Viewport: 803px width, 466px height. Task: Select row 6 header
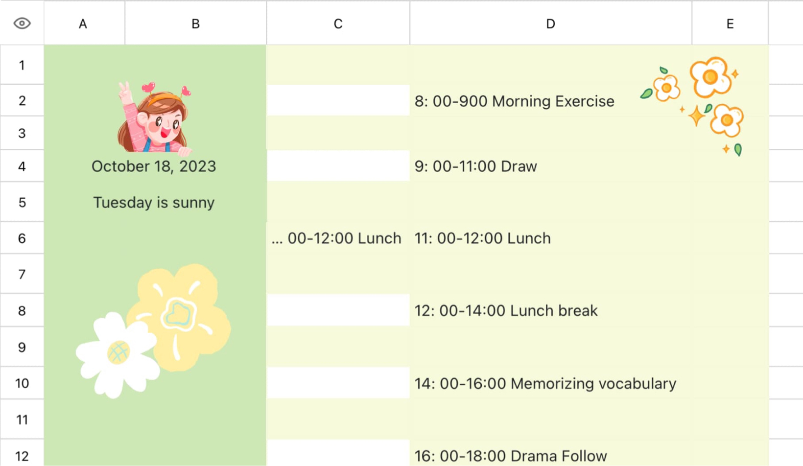click(22, 238)
